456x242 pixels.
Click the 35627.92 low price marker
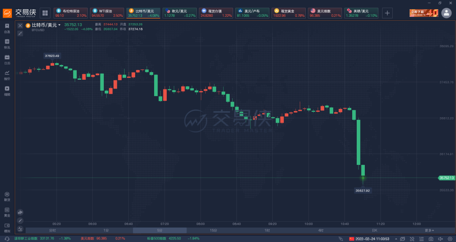coord(363,191)
